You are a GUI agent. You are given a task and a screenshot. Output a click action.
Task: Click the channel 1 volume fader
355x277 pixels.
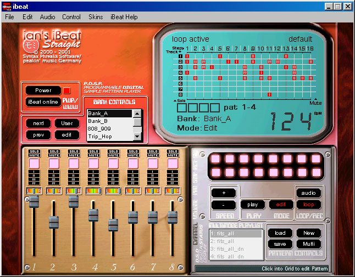[x=34, y=201]
